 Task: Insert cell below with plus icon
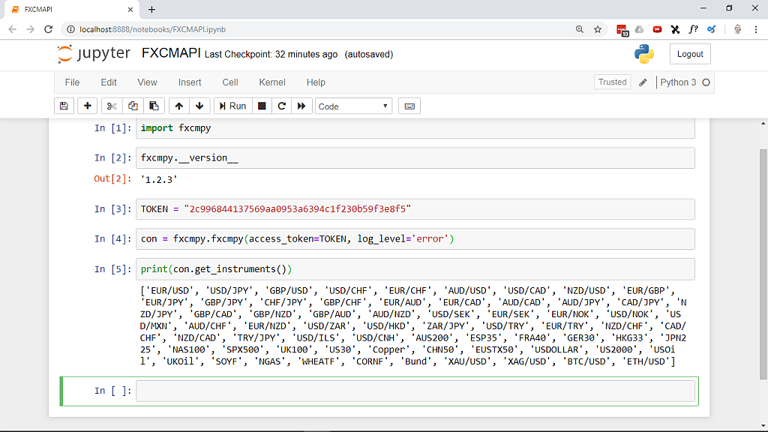[x=87, y=106]
